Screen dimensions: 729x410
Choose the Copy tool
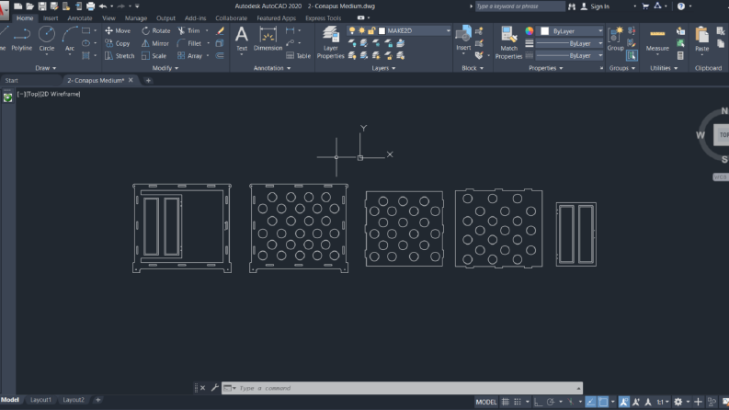118,43
